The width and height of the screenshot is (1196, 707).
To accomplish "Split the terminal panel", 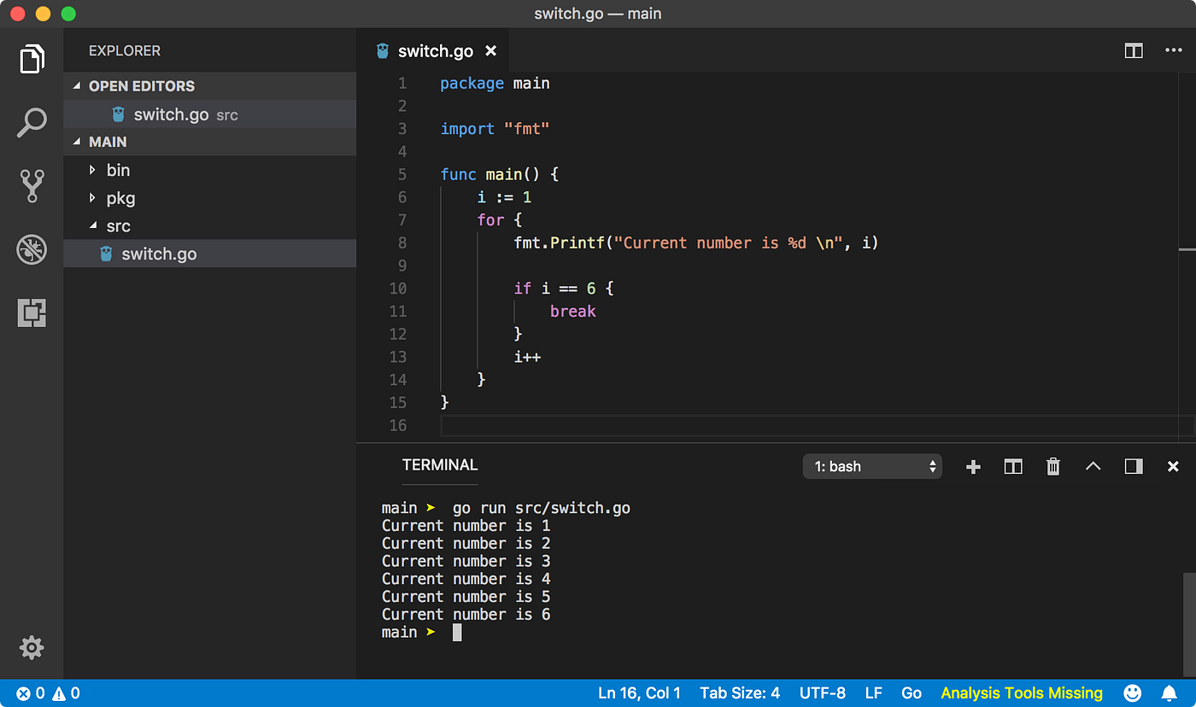I will point(1012,466).
